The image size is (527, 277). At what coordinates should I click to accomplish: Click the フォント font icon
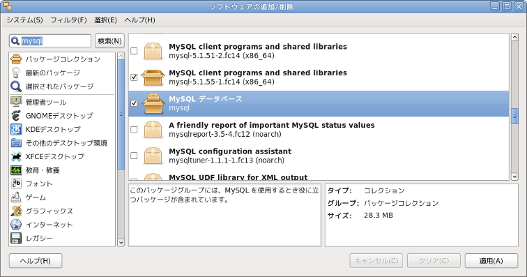tap(16, 184)
